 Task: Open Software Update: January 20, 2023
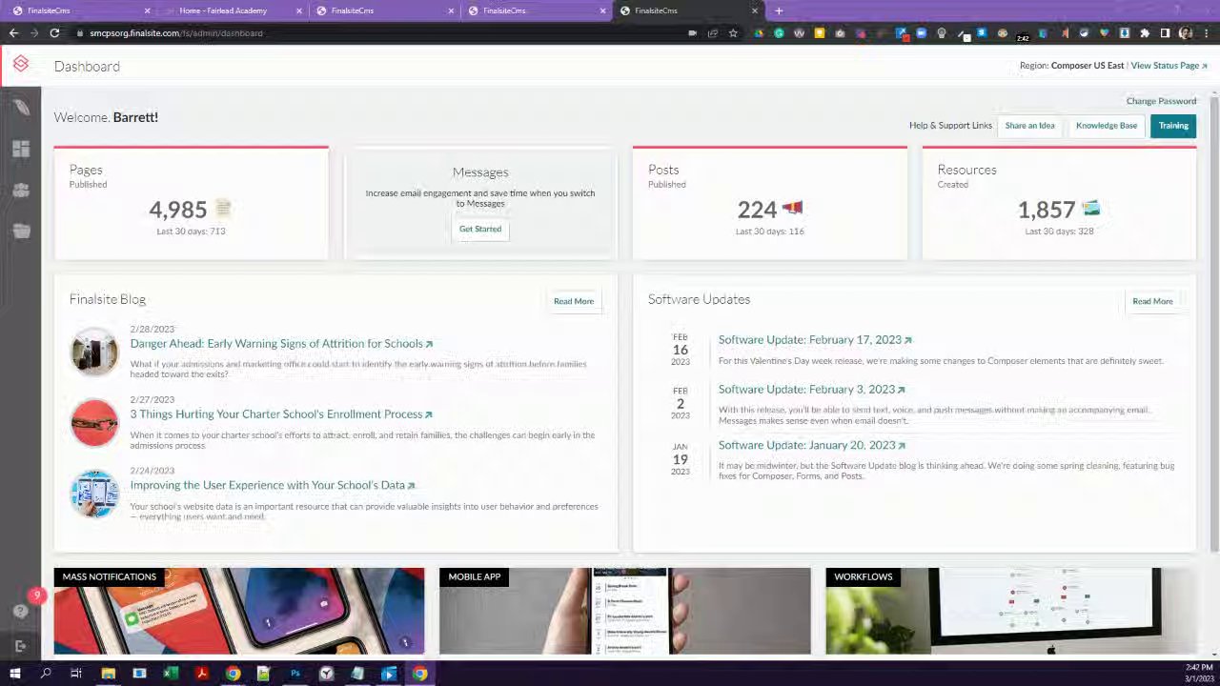(x=812, y=445)
